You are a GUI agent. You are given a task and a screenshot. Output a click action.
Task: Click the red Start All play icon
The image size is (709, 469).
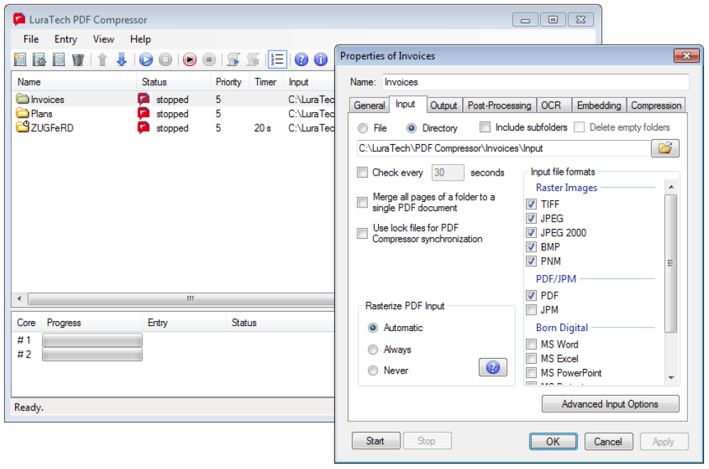189,60
